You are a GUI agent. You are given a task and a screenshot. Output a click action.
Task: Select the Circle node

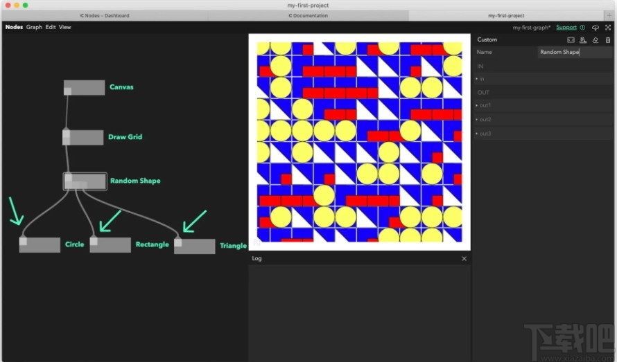point(40,245)
